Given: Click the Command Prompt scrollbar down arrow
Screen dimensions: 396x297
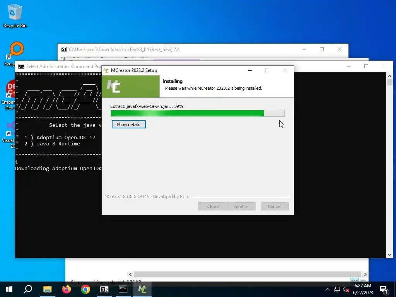Looking at the screenshot, I should tap(389, 255).
